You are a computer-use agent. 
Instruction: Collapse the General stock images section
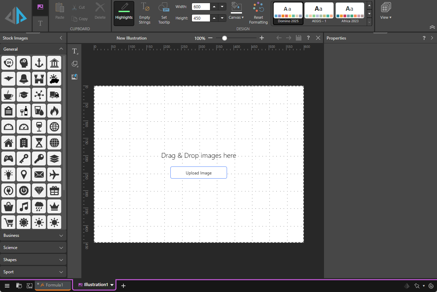point(61,49)
